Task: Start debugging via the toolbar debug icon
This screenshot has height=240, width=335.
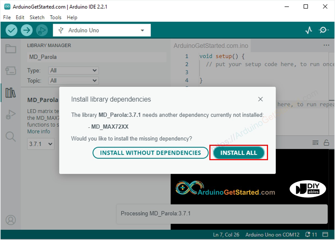Action: pyautogui.click(x=42, y=30)
